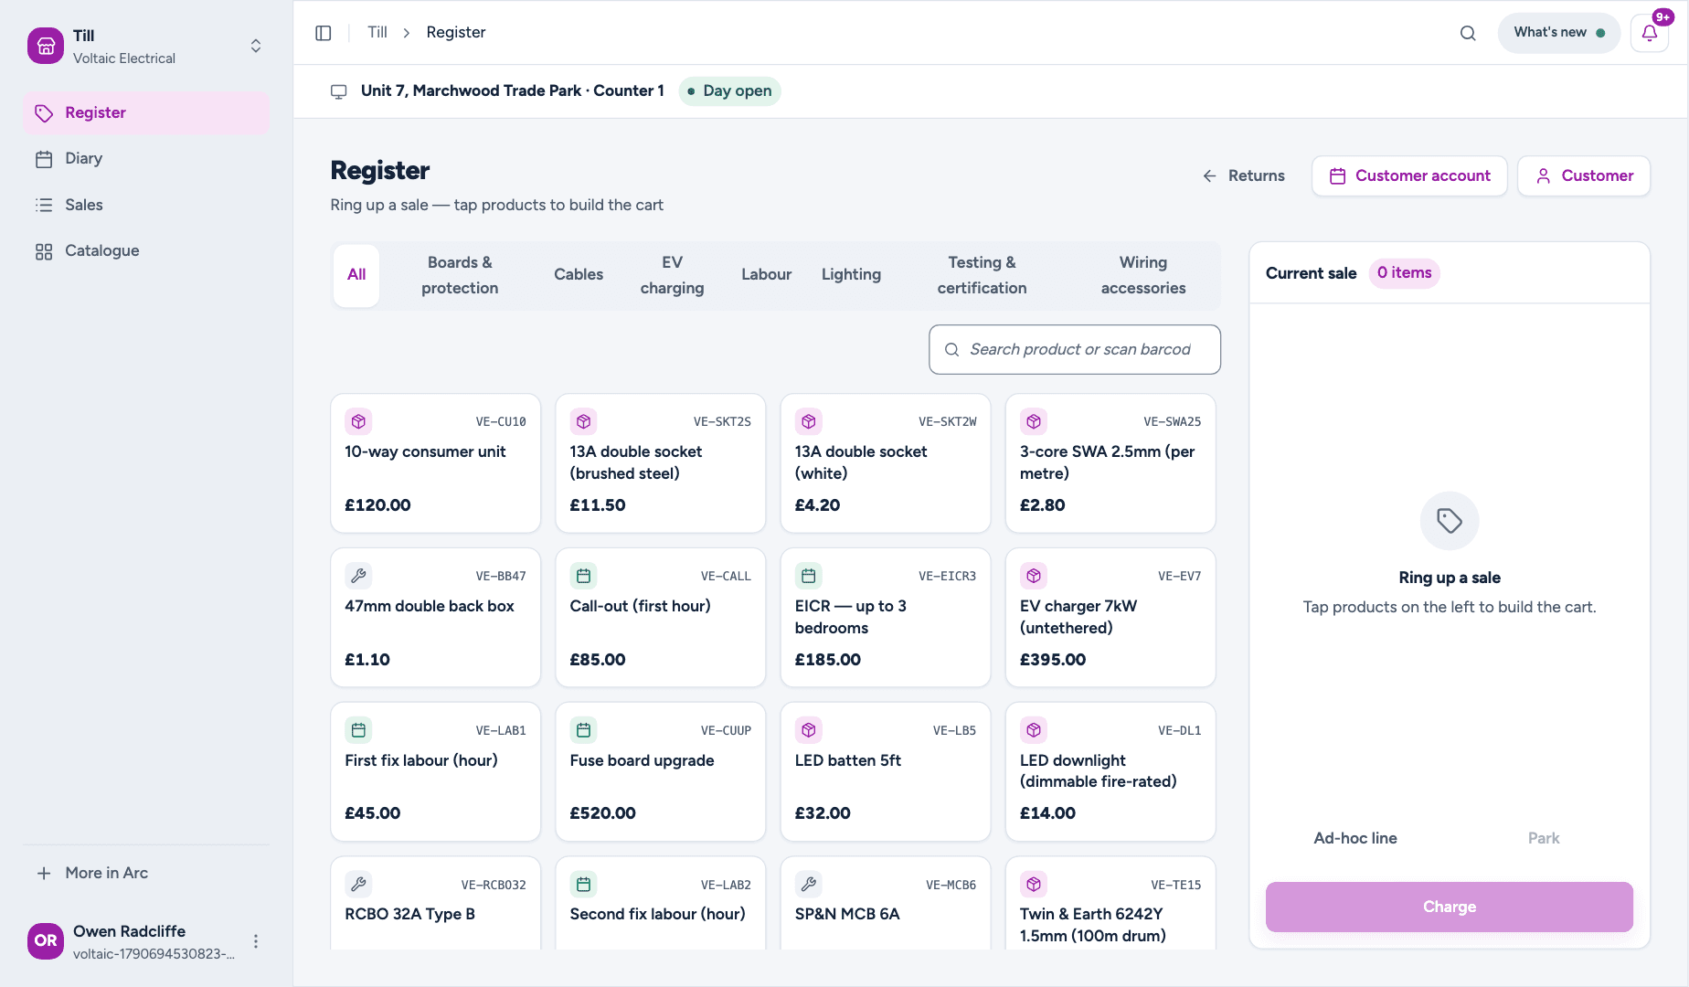Select Wiring accessories tab
This screenshot has width=1689, height=987.
point(1143,275)
